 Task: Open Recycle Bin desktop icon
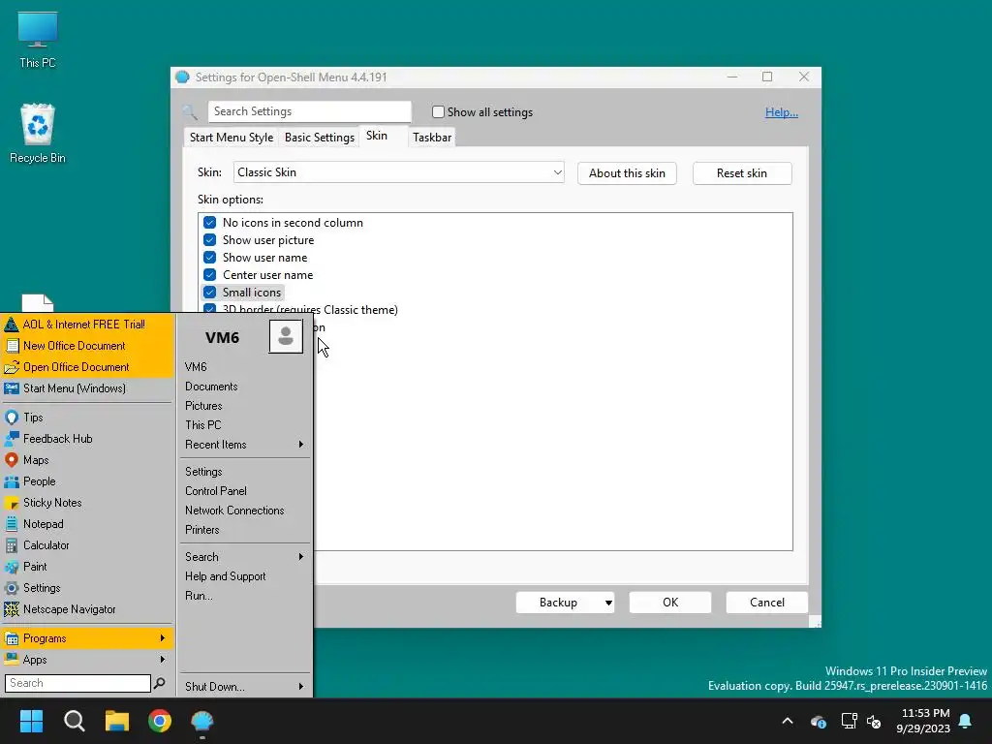click(x=38, y=133)
